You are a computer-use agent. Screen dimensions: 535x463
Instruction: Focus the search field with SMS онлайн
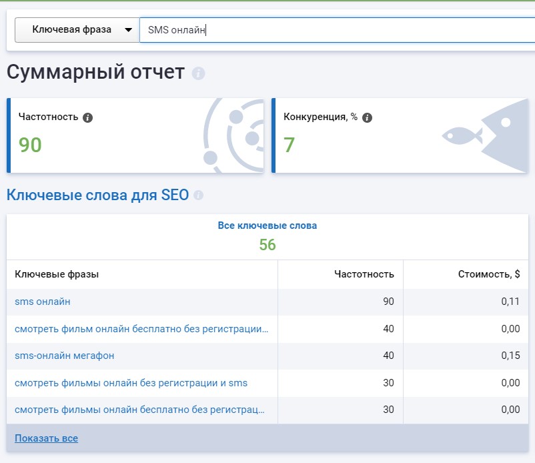point(337,30)
